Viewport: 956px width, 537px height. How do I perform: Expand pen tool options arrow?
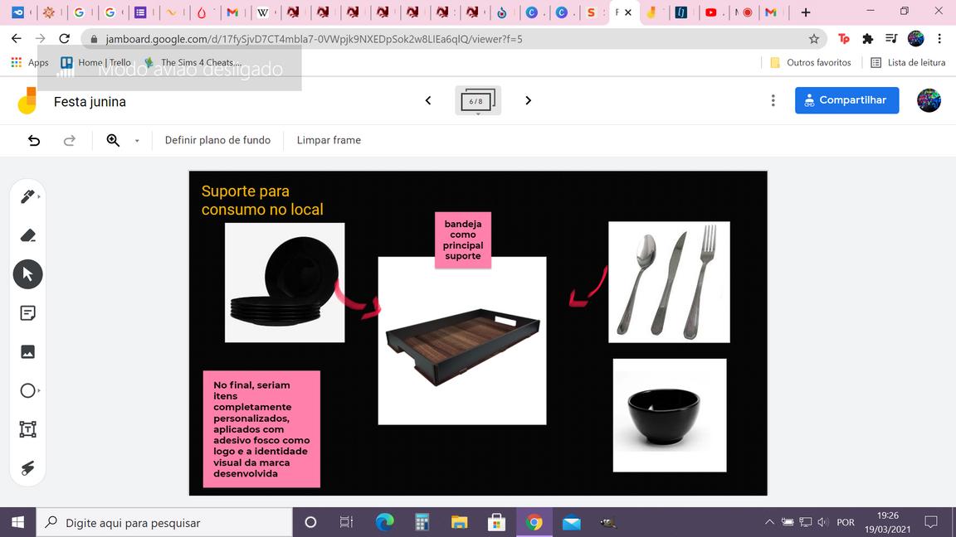point(39,196)
